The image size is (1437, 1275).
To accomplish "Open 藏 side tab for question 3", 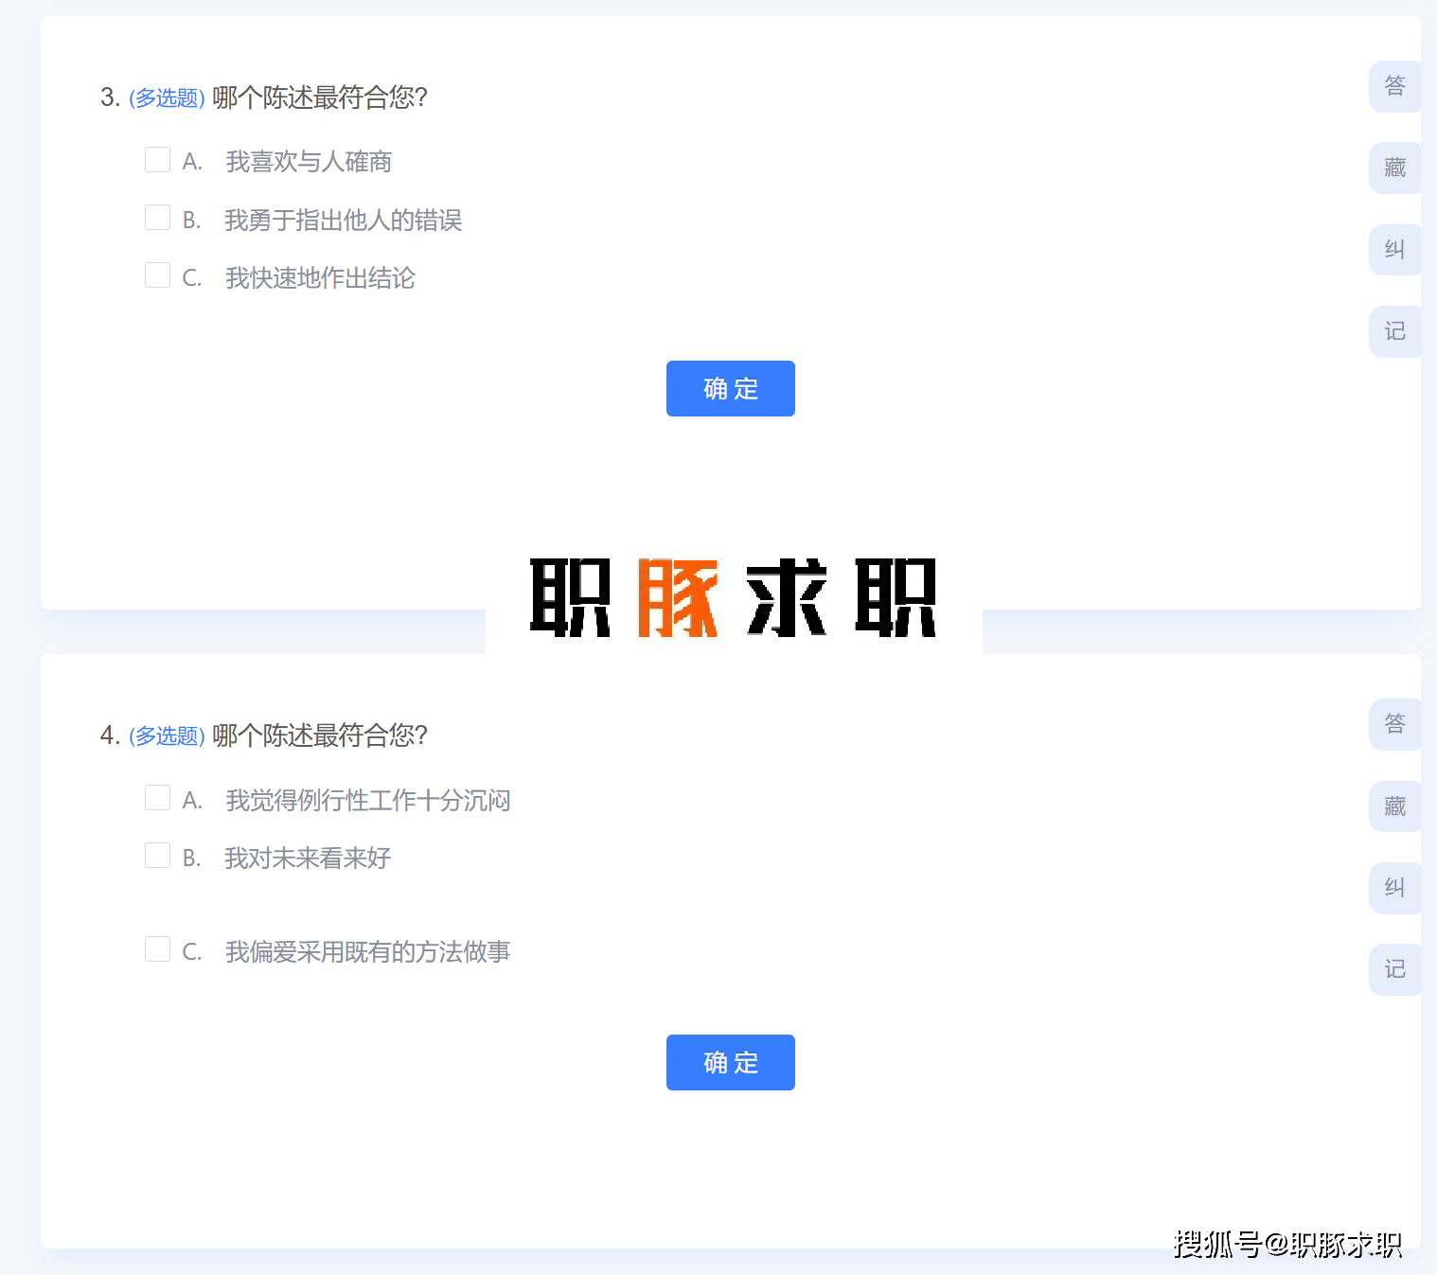I will 1395,168.
